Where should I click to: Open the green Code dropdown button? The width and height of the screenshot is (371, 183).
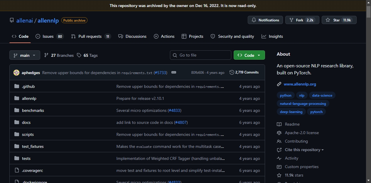[249, 55]
